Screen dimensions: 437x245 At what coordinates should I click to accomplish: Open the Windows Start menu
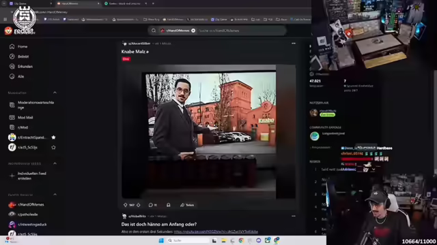(x=161, y=240)
